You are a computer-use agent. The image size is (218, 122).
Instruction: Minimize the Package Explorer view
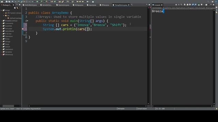click(x=17, y=5)
